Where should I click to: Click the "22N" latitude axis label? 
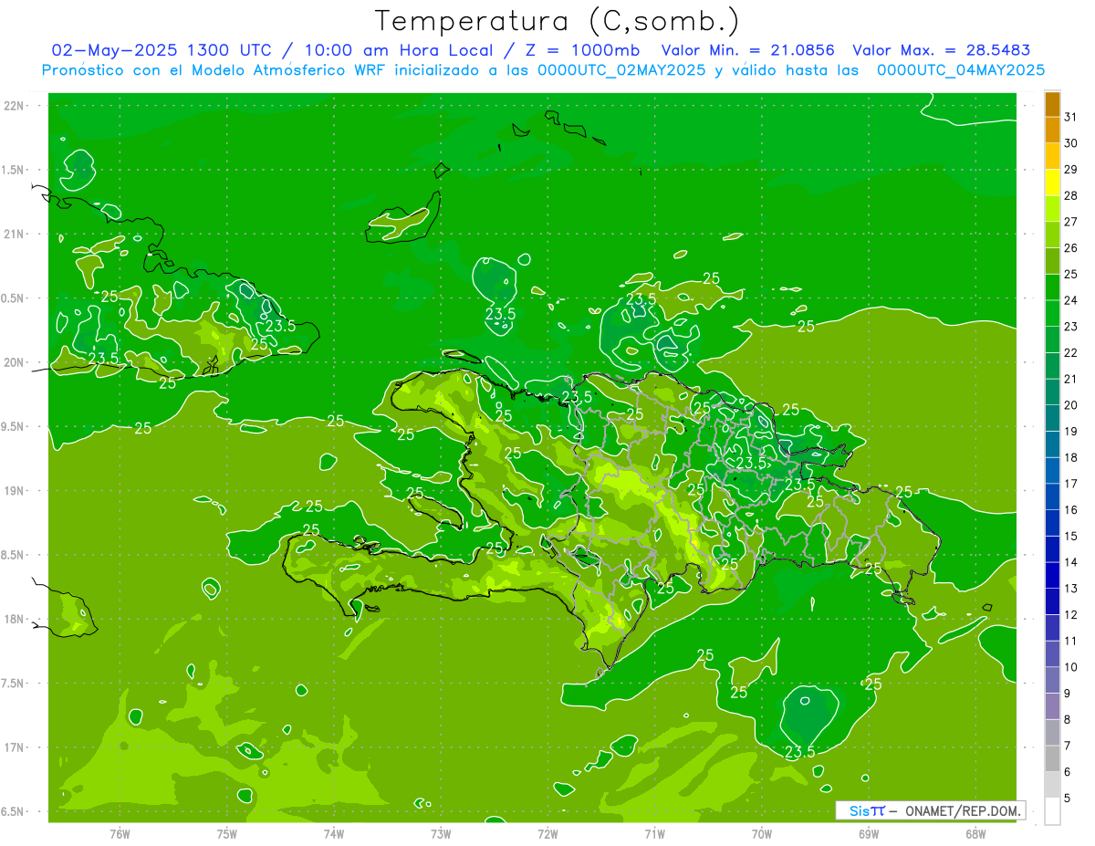[x=15, y=106]
